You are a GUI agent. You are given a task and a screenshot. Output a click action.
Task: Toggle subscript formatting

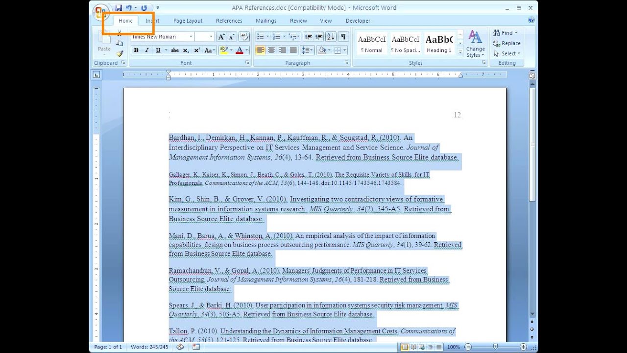click(x=186, y=50)
